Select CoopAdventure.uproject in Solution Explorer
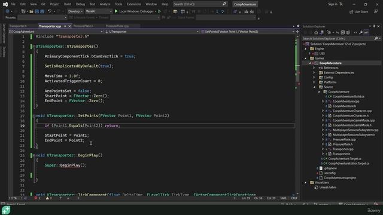The width and height of the screenshot is (383, 215). coord(340,178)
